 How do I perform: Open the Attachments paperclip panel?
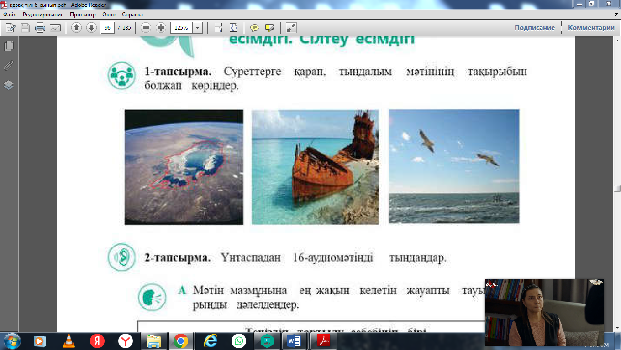[x=9, y=66]
